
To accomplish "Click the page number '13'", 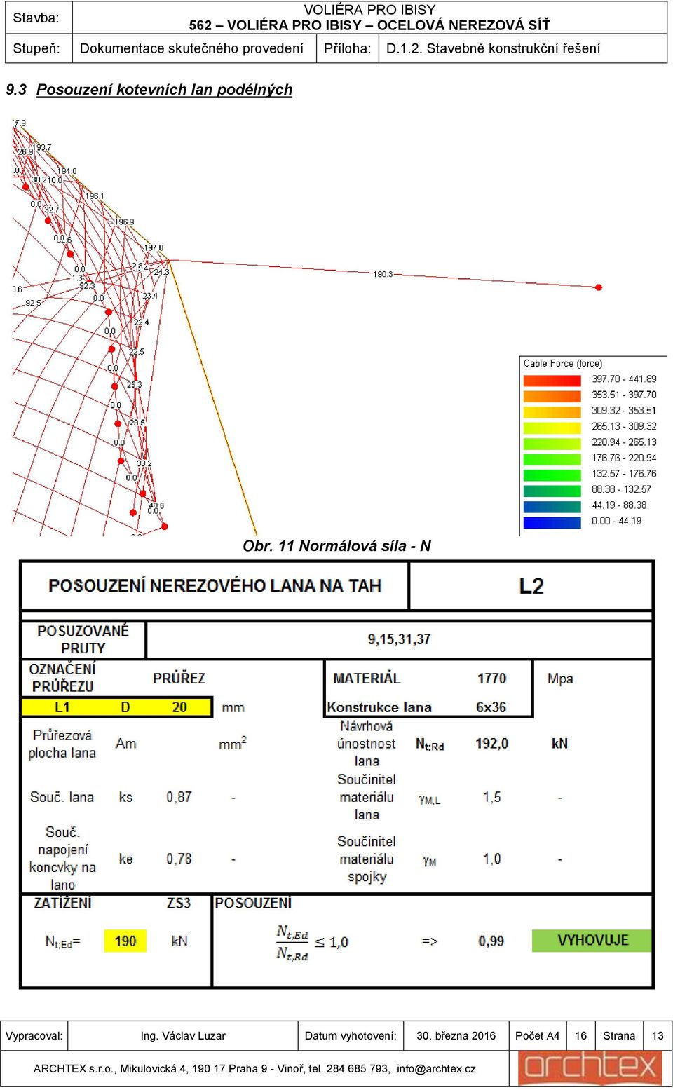I will point(658,1035).
